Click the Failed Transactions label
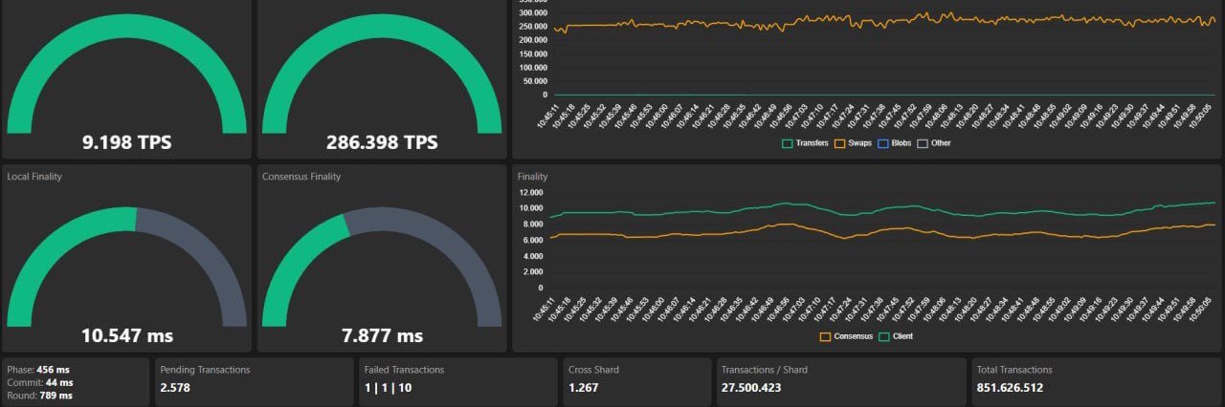The width and height of the screenshot is (1225, 407). coord(404,370)
